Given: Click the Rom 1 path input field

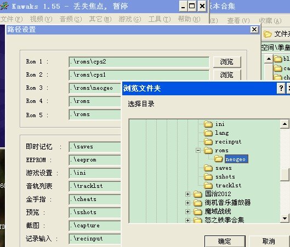Looking at the screenshot, I should (x=139, y=62).
